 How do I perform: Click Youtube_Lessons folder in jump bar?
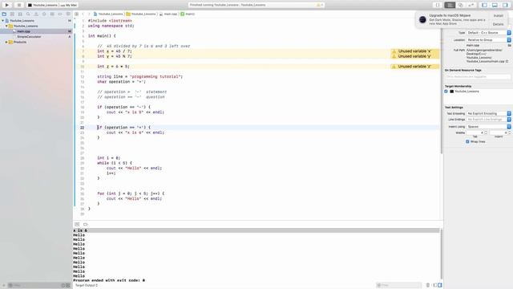tap(141, 14)
